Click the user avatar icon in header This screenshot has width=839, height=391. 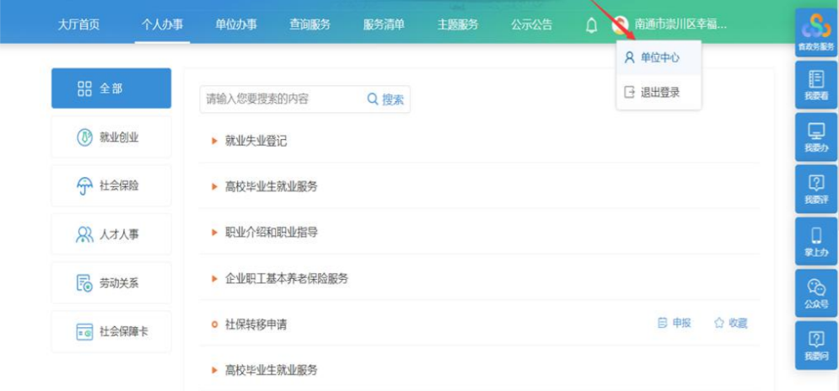coord(620,24)
